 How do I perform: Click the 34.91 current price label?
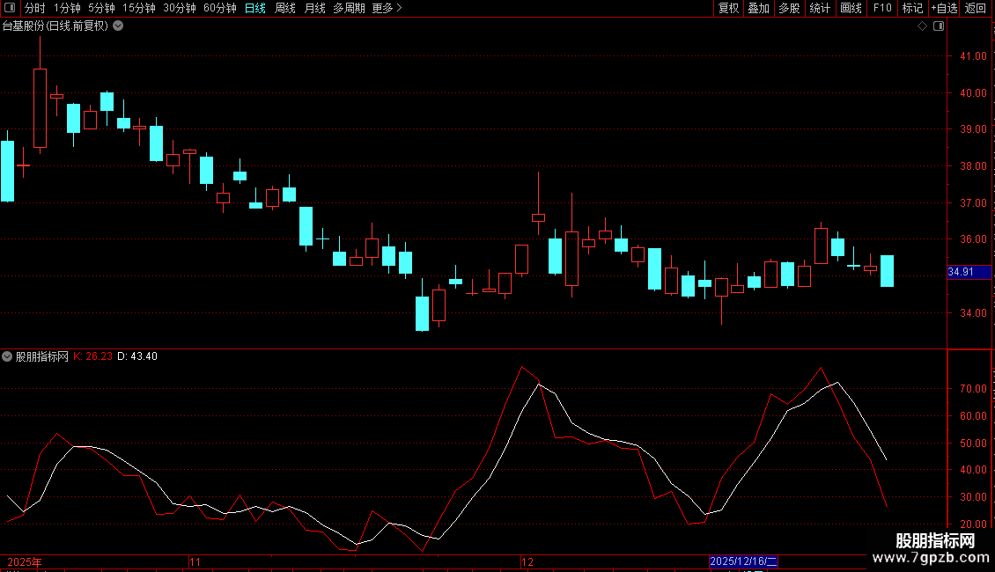969,272
